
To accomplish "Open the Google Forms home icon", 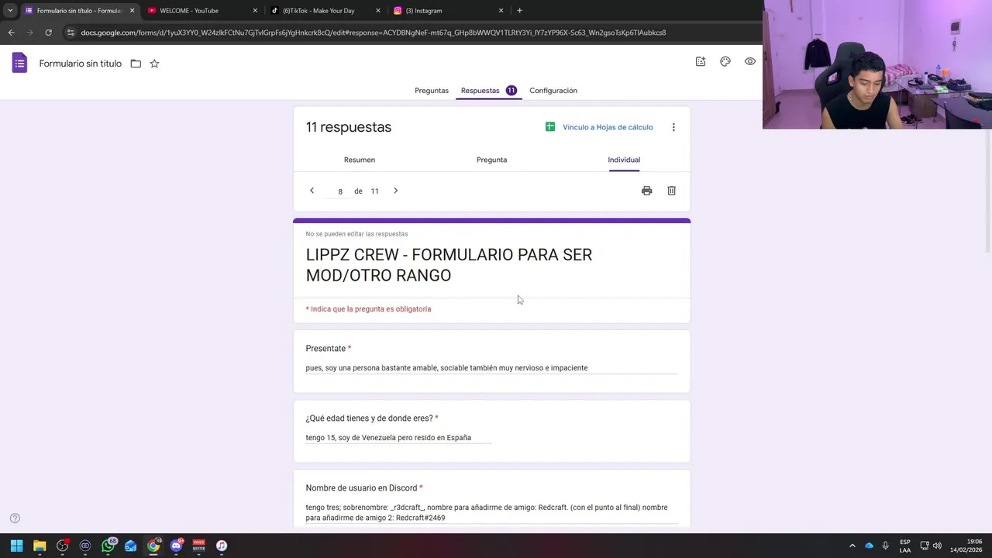I will 19,63.
